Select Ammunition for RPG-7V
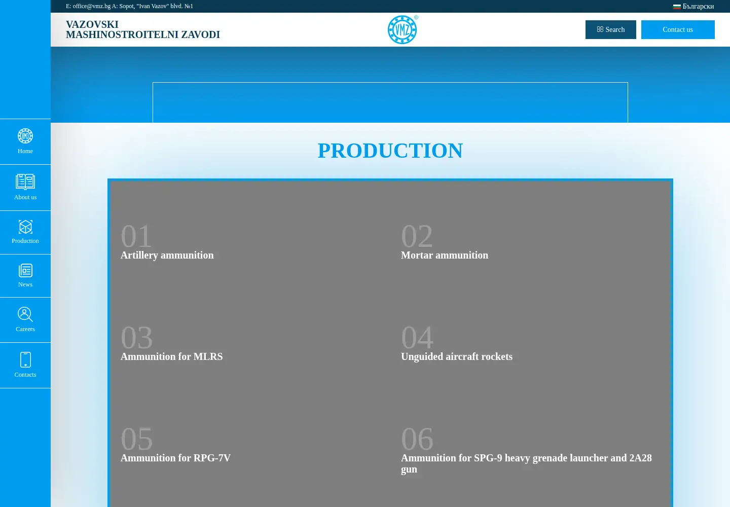This screenshot has height=507, width=730. 175,458
